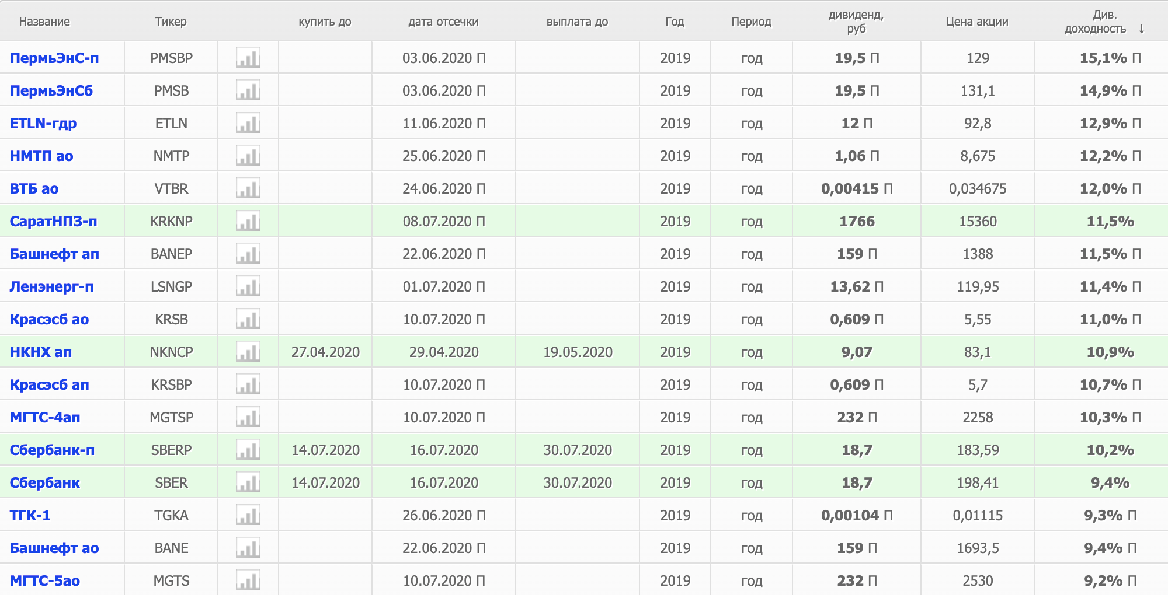
Task: Open the Башнефт ап stock link
Action: pyautogui.click(x=54, y=254)
